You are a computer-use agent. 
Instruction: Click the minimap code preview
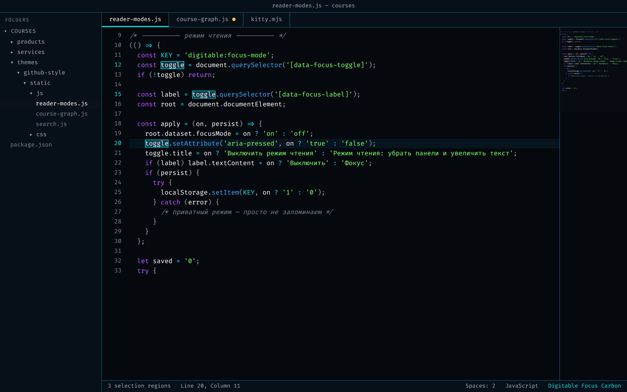pos(593,61)
